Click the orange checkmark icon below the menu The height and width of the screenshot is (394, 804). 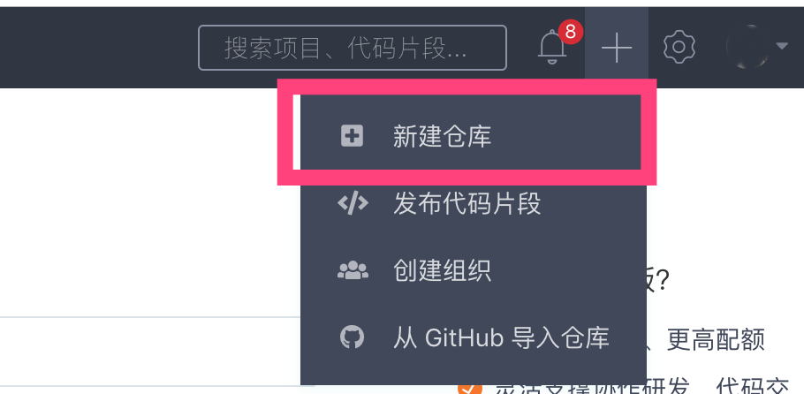click(470, 389)
